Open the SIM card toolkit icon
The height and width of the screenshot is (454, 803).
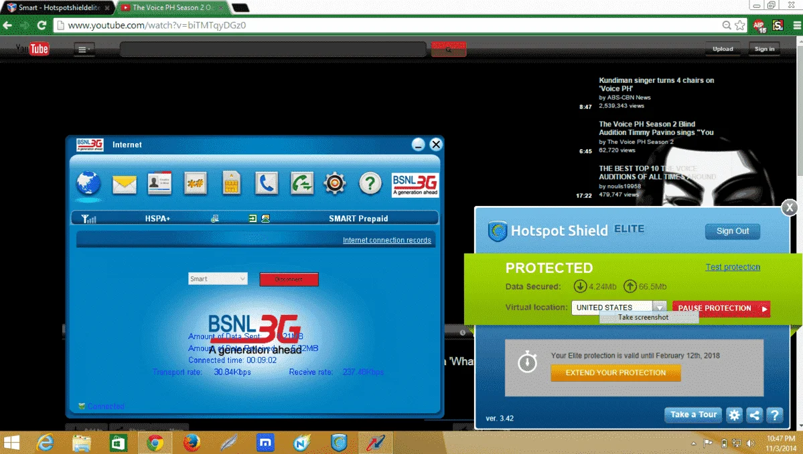232,183
